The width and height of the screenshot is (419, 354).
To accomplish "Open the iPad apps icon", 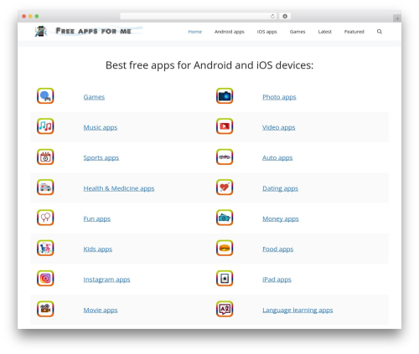I will tap(225, 279).
